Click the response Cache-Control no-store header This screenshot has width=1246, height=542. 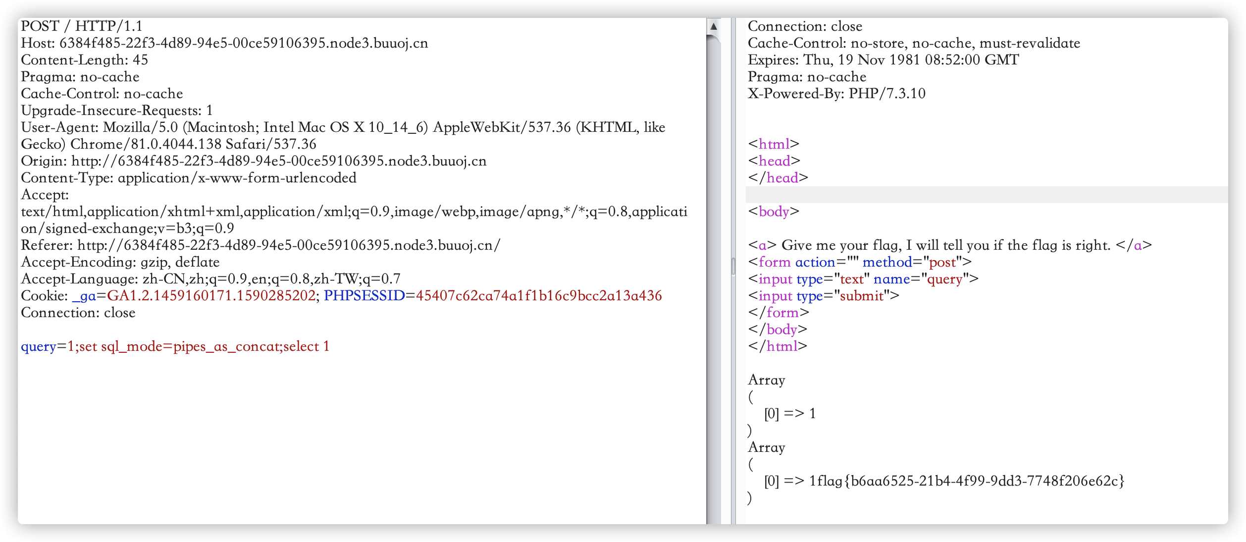(914, 43)
